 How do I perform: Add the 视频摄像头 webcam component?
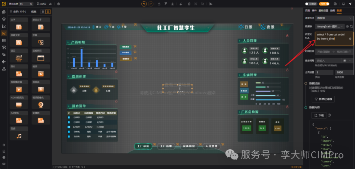(41, 102)
